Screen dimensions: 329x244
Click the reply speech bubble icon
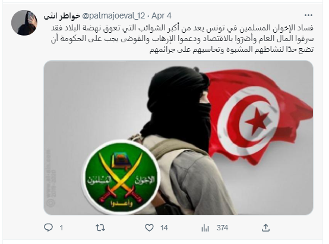pos(48,227)
